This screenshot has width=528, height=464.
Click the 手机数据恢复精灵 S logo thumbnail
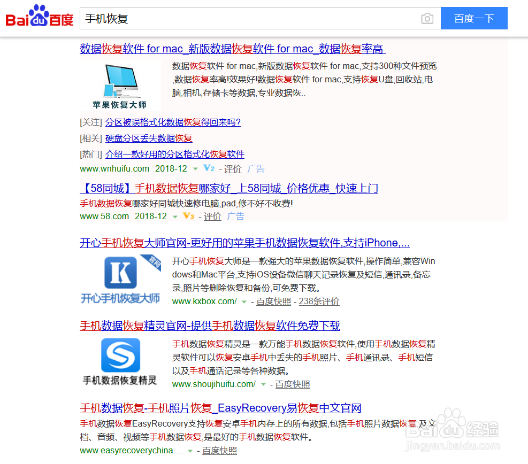[120, 362]
